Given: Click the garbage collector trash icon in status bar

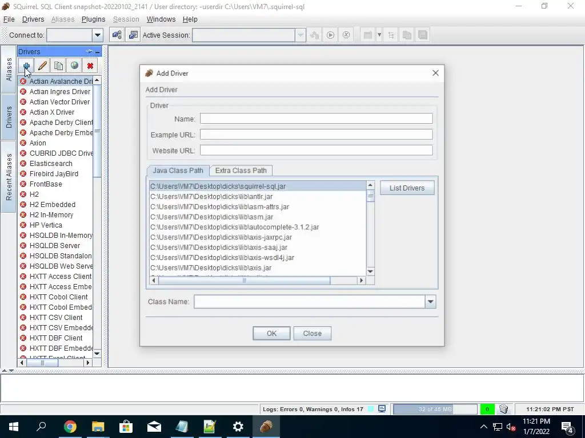Looking at the screenshot, I should pos(504,409).
